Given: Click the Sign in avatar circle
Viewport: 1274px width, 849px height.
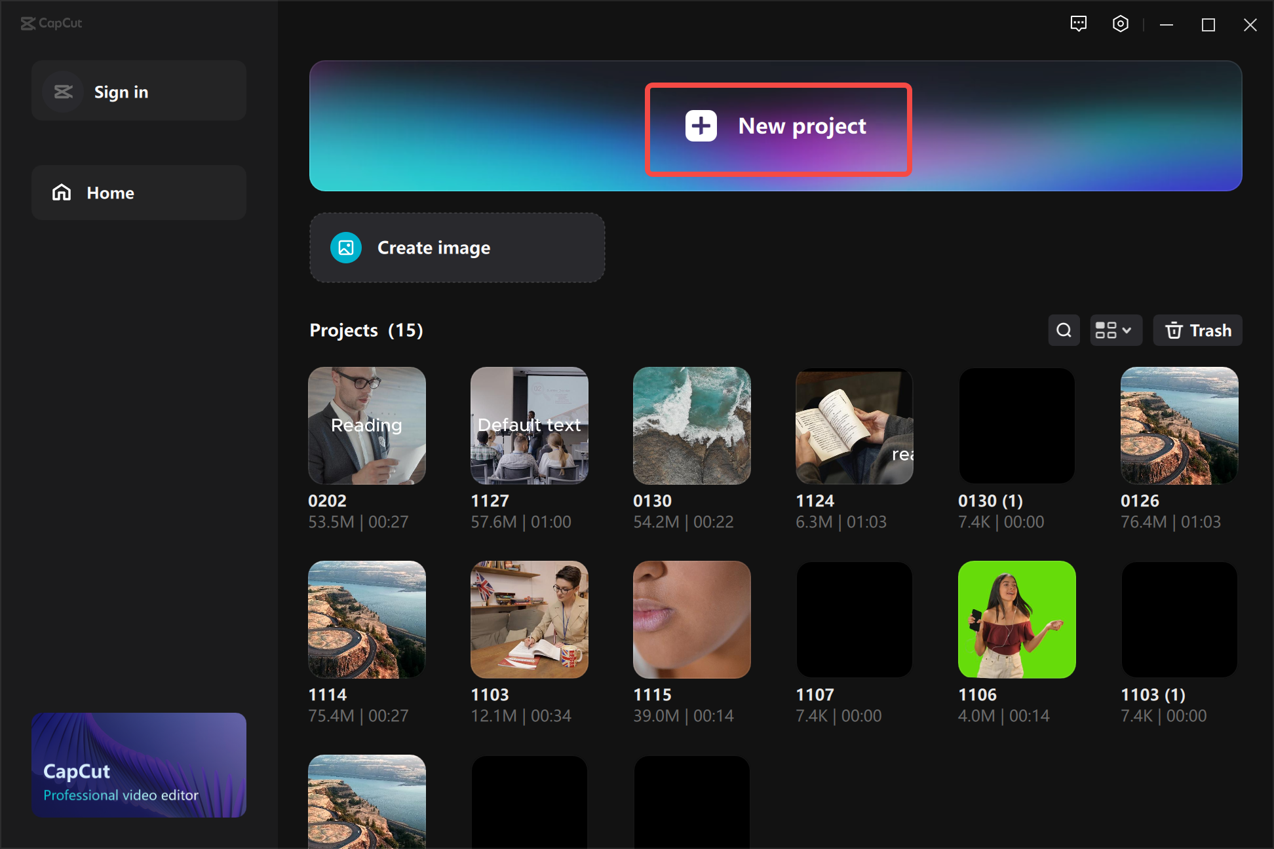Looking at the screenshot, I should (62, 91).
